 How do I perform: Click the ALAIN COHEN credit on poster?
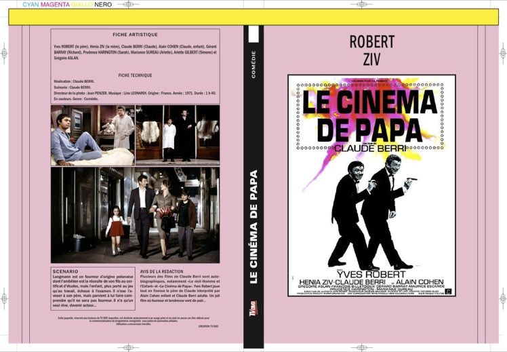(x=420, y=281)
